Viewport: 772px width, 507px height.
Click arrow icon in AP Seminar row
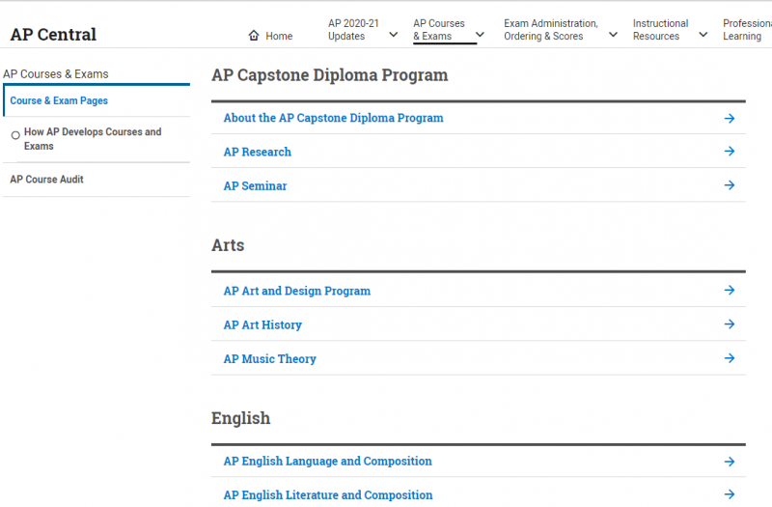coord(730,185)
